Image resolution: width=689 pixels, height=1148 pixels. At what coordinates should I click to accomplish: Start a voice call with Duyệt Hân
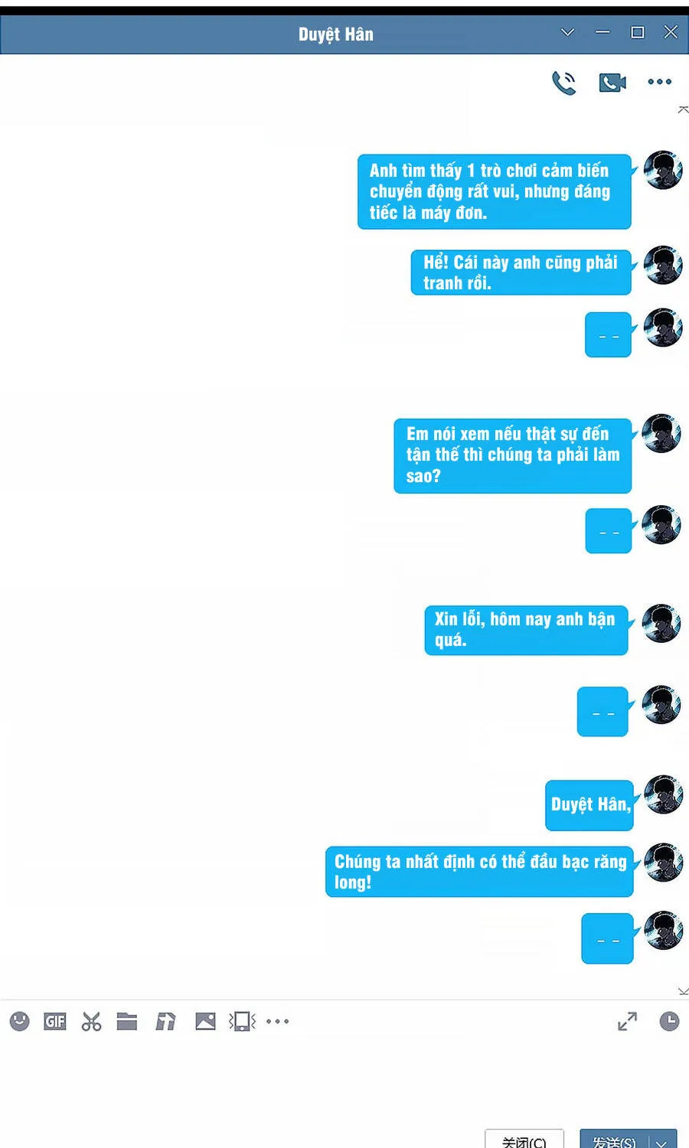coord(564,82)
